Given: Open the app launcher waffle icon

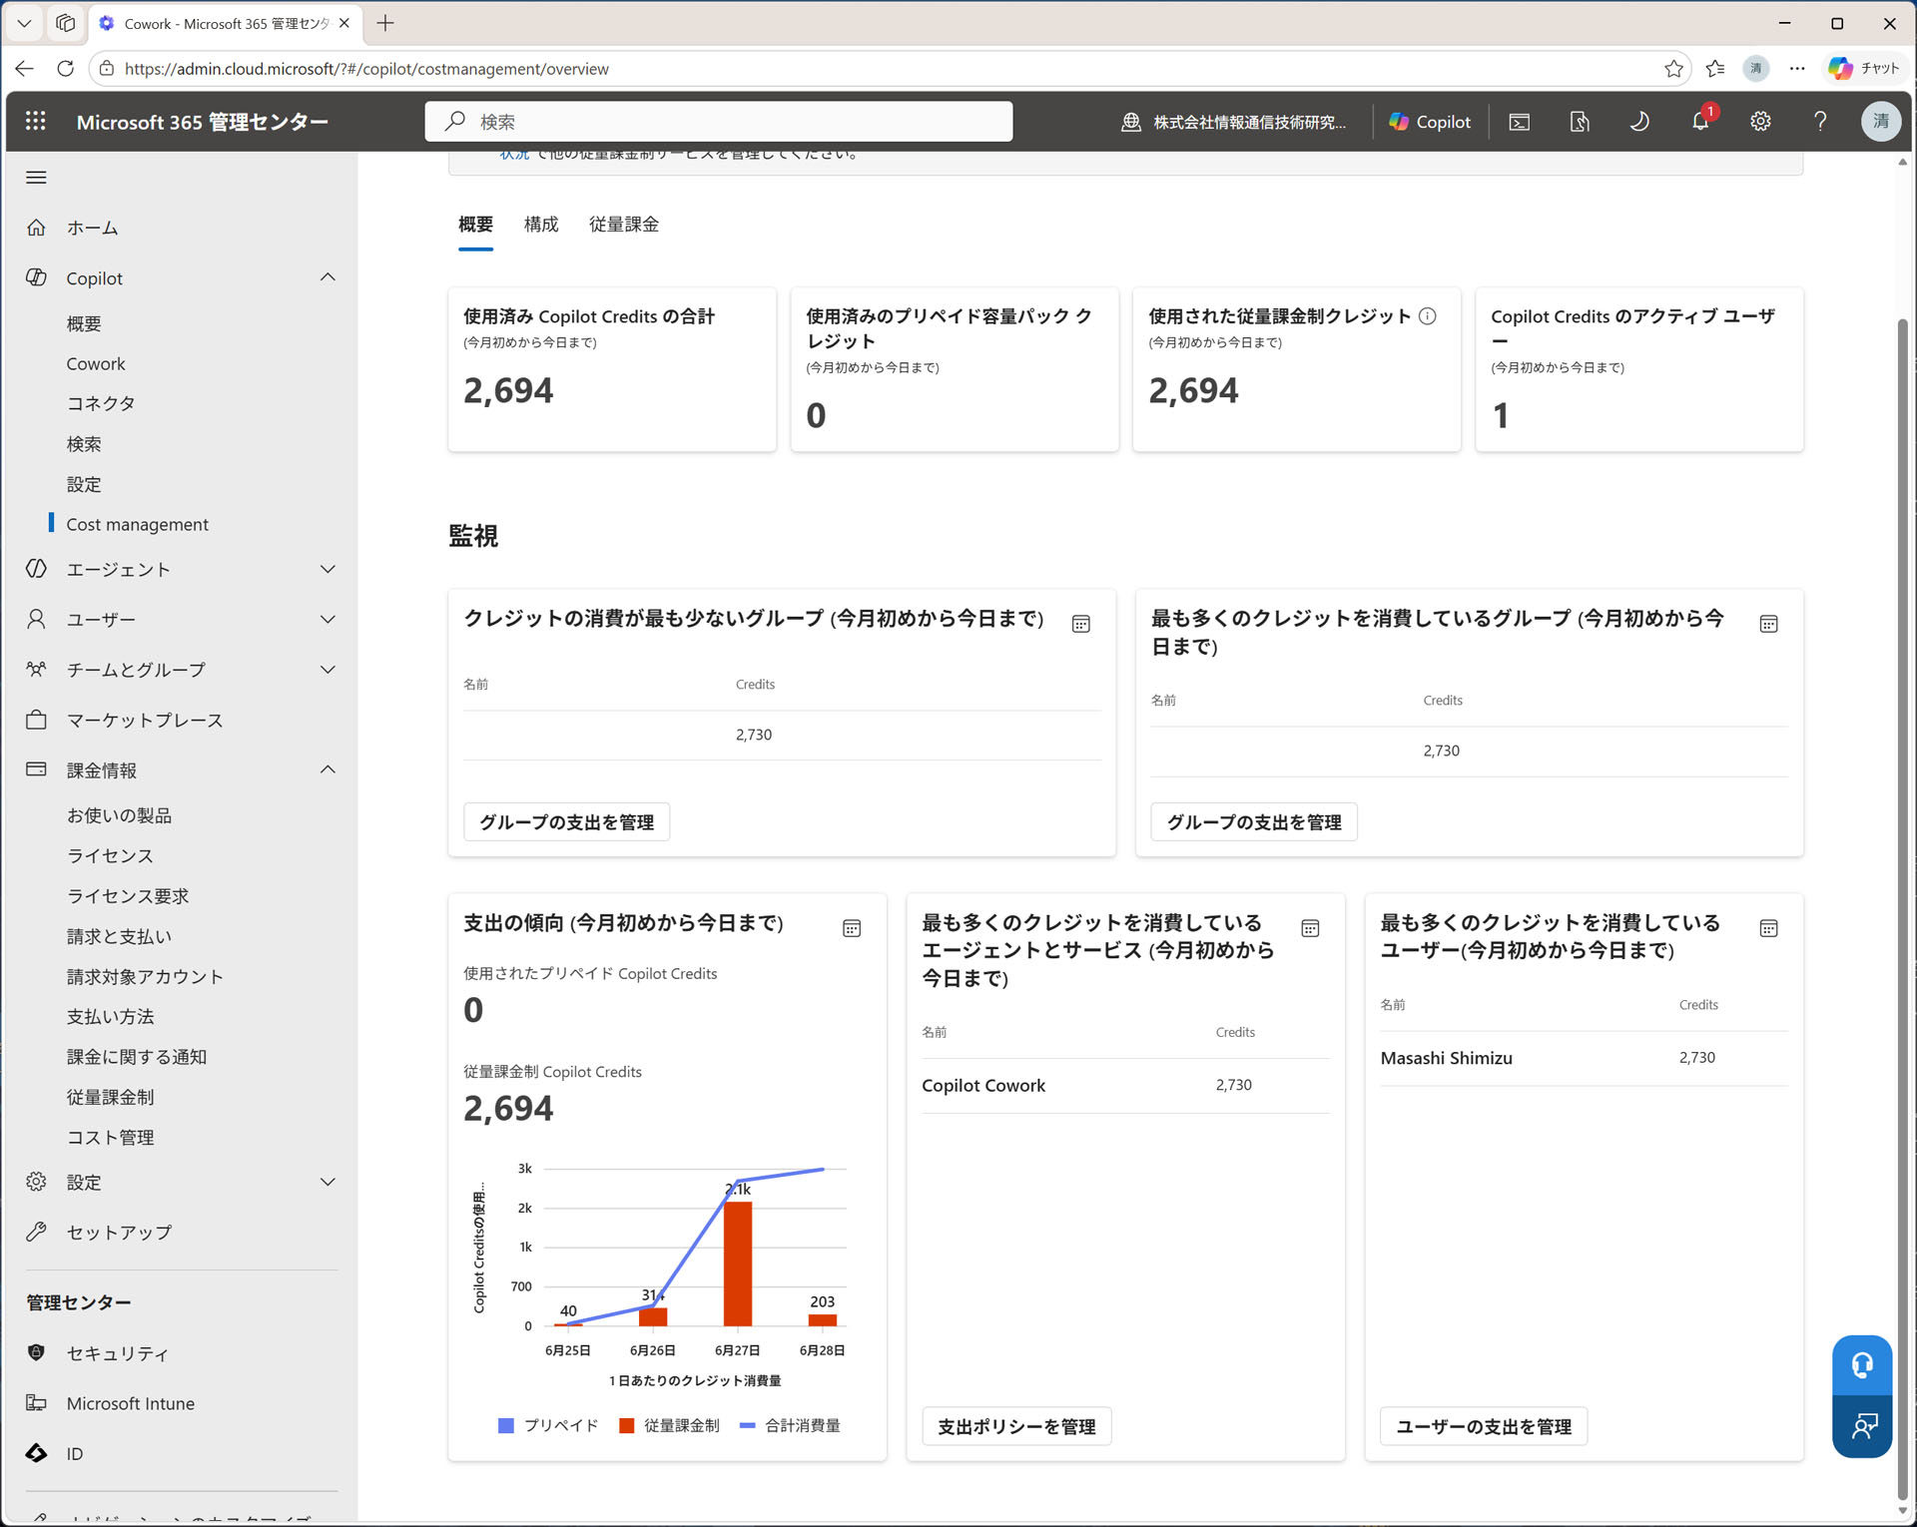Looking at the screenshot, I should pos(36,121).
